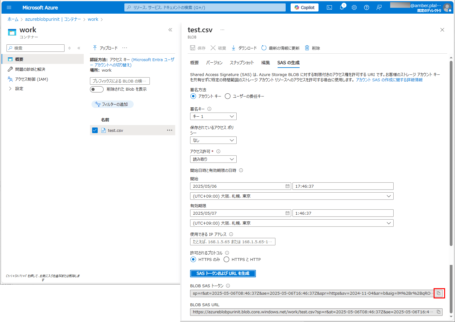Viewport: 455px width, 322px height.
Task: Toggle 削除された Blob を表示 switch
Action: point(97,89)
